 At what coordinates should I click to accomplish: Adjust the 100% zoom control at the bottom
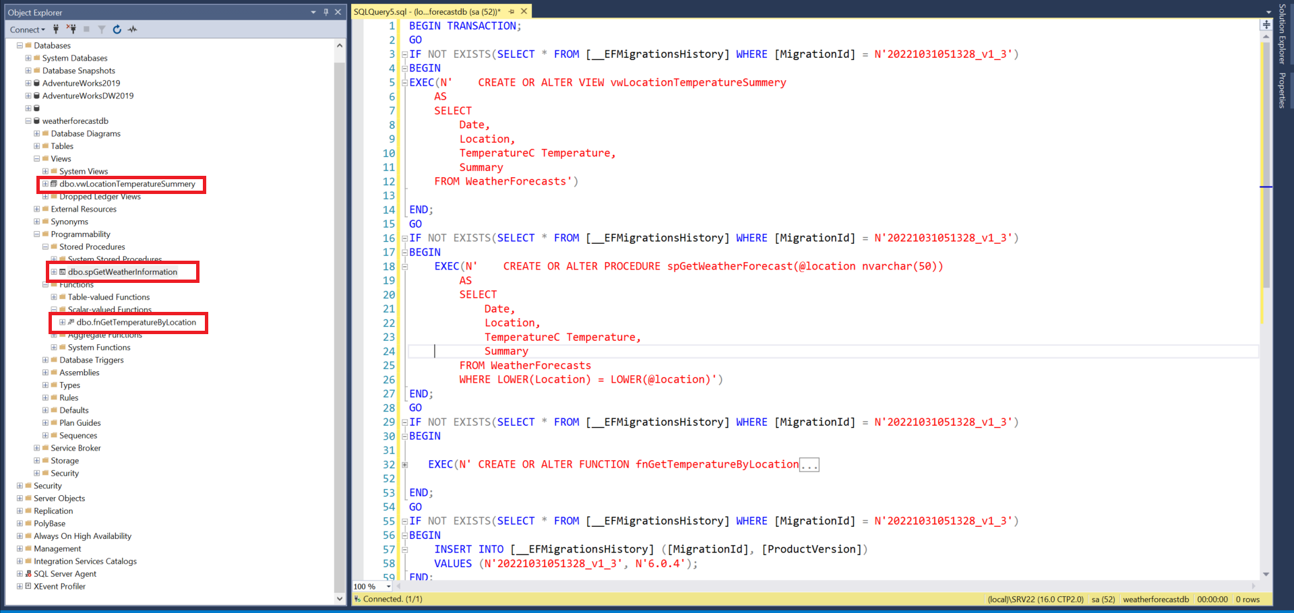click(x=371, y=587)
